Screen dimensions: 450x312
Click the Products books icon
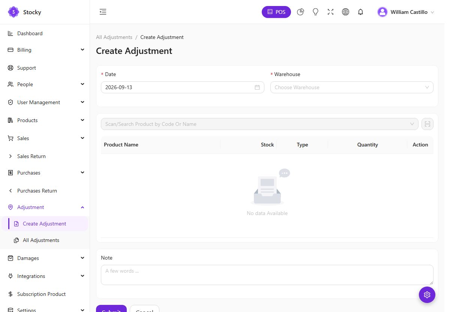pyautogui.click(x=10, y=120)
